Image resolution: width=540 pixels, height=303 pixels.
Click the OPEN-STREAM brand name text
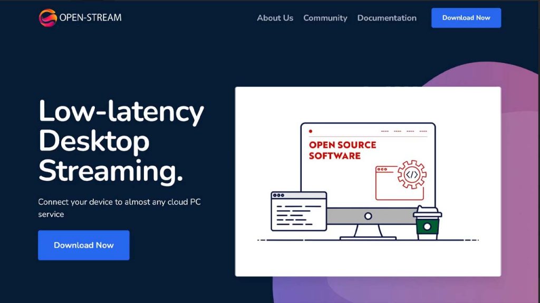coord(90,17)
